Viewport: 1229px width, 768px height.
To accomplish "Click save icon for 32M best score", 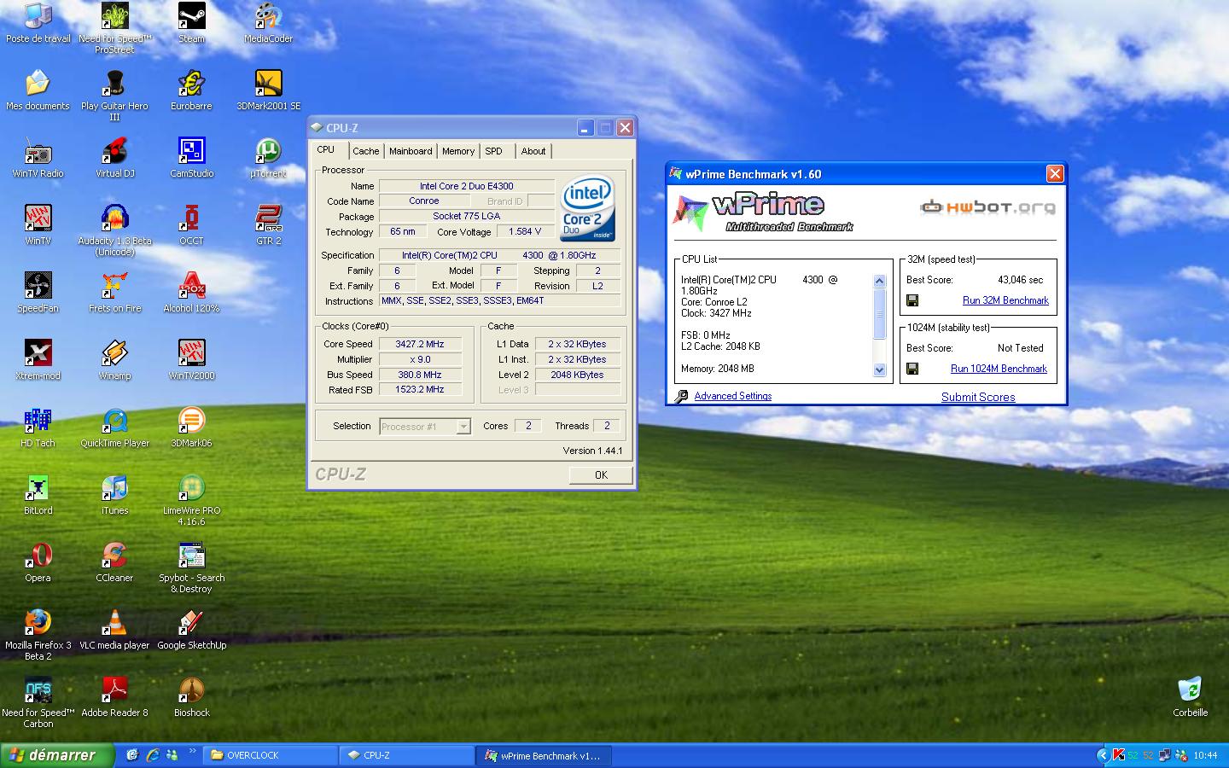I will [x=912, y=300].
